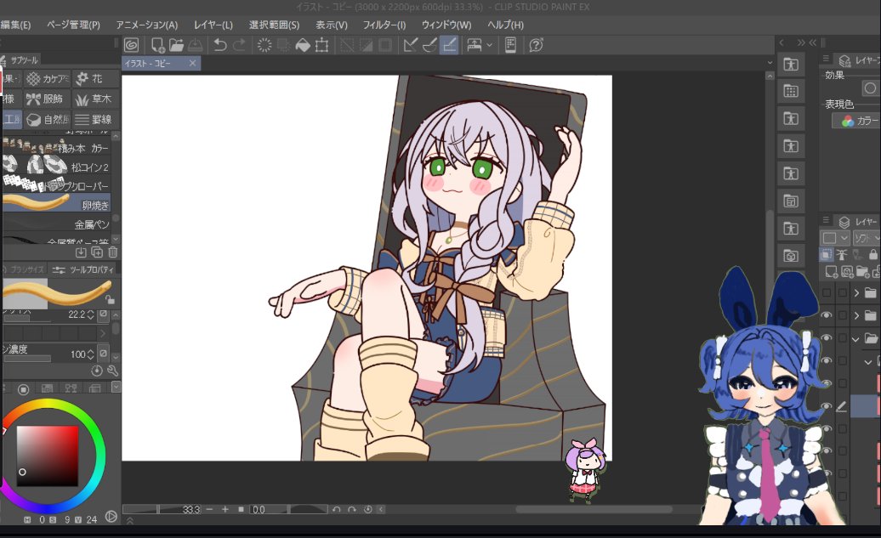Select the 花 sub tool group
This screenshot has height=538, width=881.
(x=96, y=79)
